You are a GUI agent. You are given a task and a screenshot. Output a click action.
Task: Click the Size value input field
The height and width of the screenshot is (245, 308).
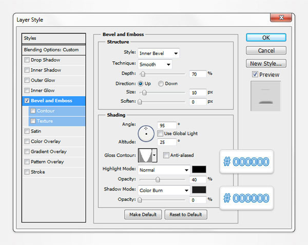197,92
